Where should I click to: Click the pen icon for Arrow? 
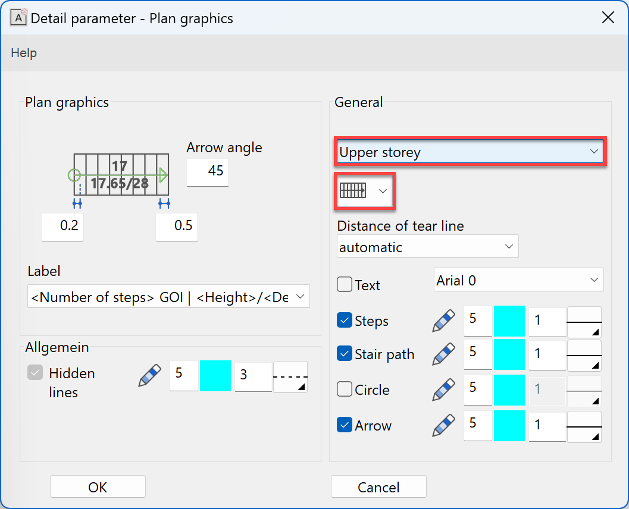tap(445, 426)
